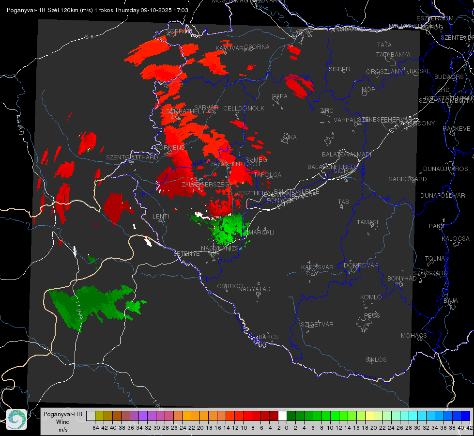The width and height of the screenshot is (474, 436).
Task: Click the 'm/s' unit label in the legend
Action: pos(63,430)
